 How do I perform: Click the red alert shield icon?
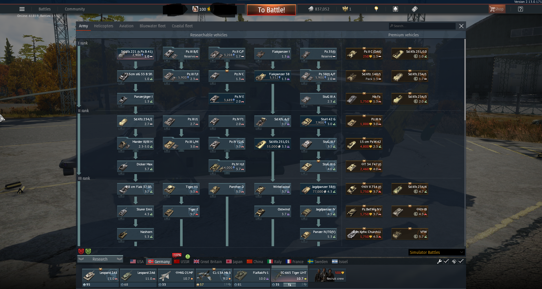[x=81, y=251]
